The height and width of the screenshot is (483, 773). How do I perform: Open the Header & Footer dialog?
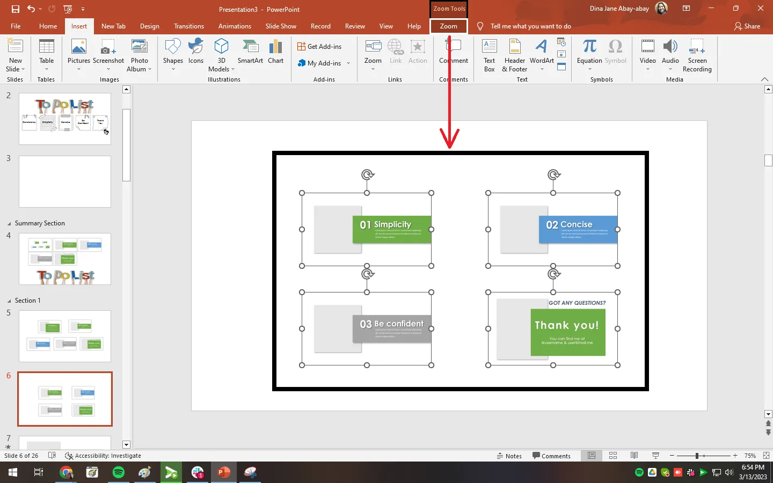pyautogui.click(x=514, y=55)
